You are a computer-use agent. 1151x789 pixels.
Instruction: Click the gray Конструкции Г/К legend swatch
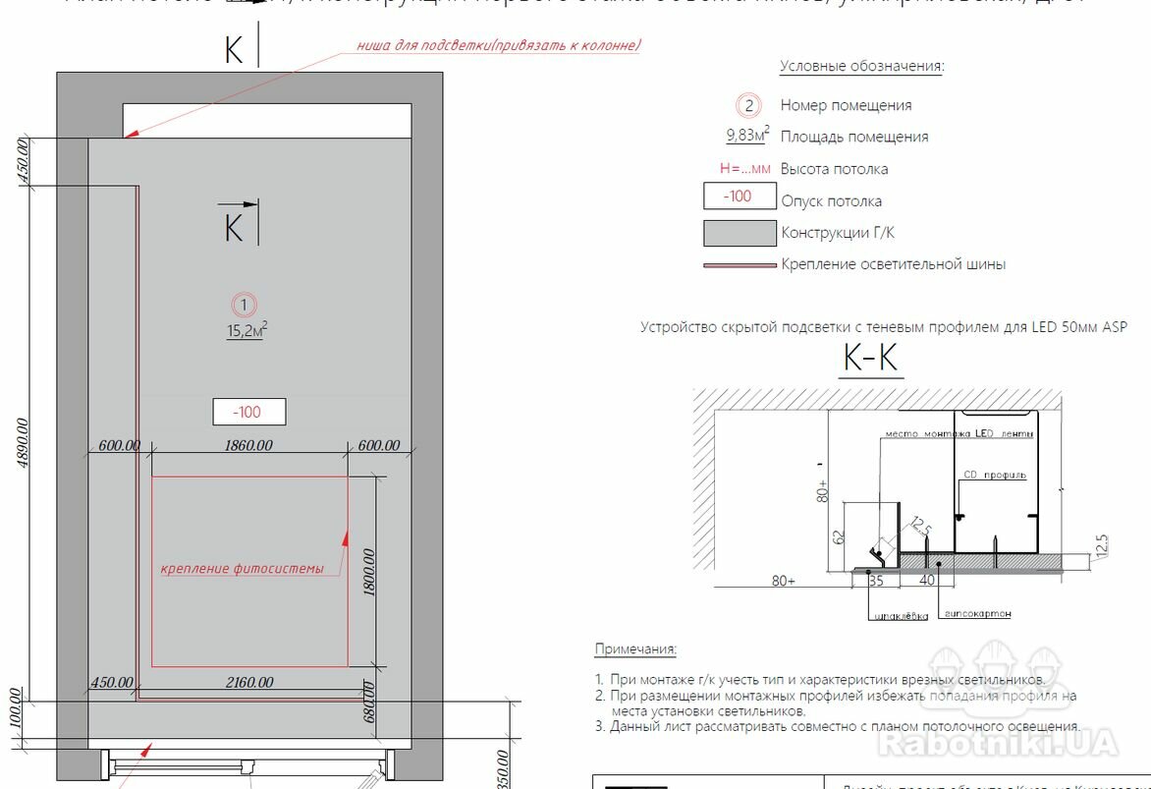740,233
